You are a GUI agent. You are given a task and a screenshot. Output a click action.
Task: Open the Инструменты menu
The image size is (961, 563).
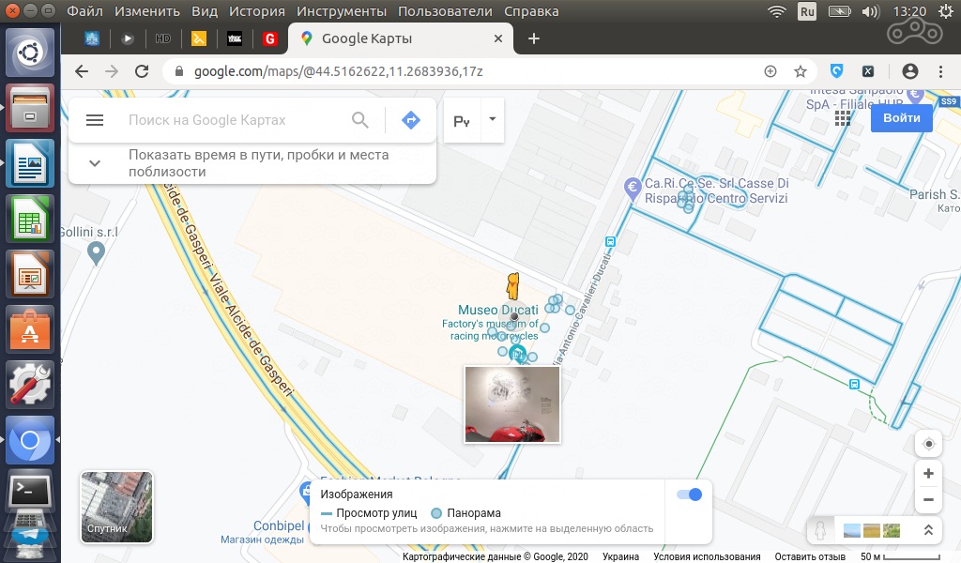(342, 11)
